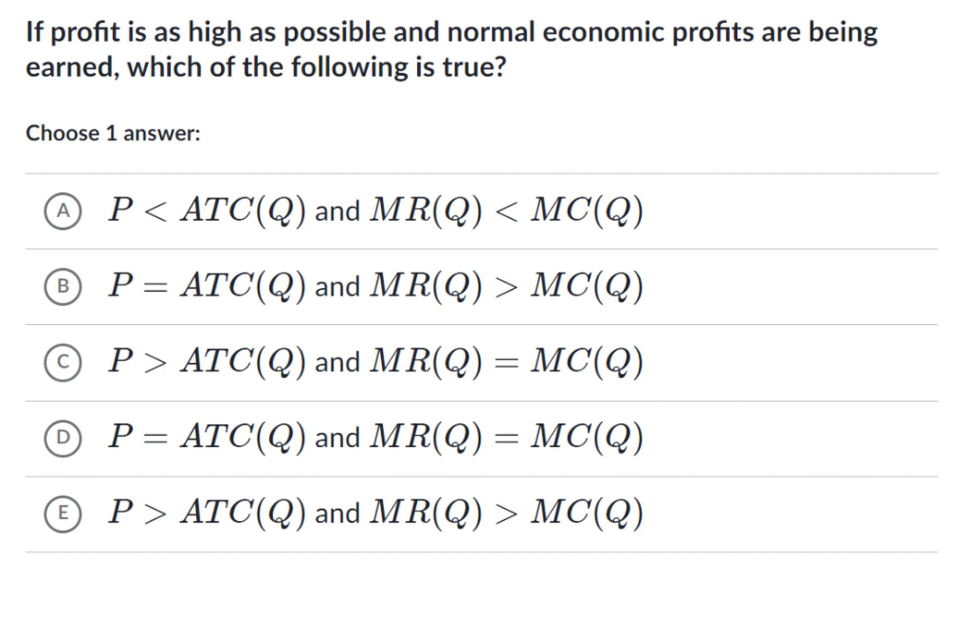
Task: Click 'MR(Q) > MC(Q)' in option E
Action: click(x=506, y=513)
